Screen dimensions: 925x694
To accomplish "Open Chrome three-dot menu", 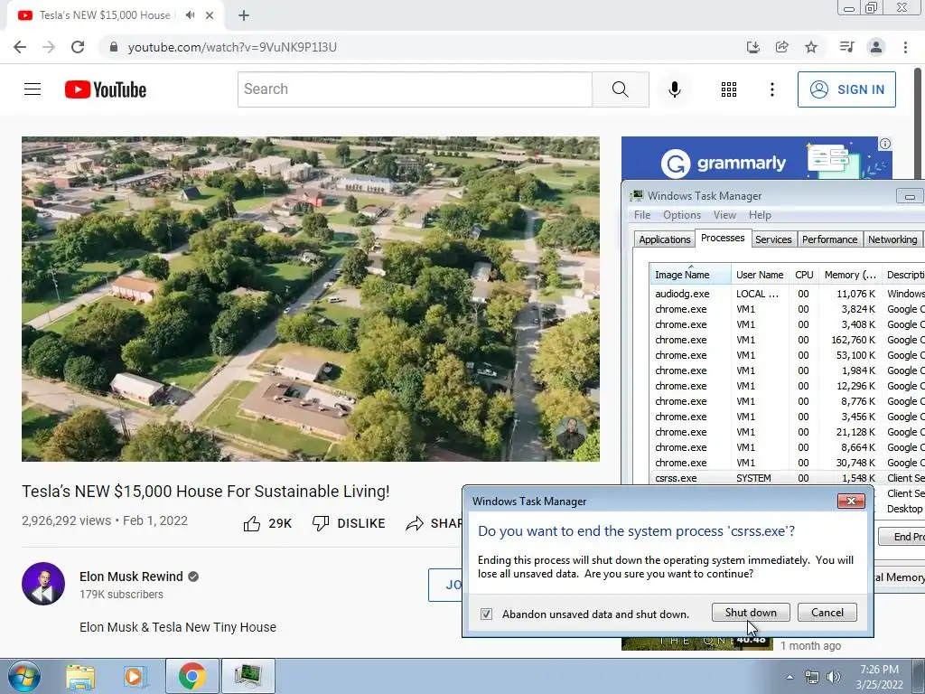I will pos(905,47).
